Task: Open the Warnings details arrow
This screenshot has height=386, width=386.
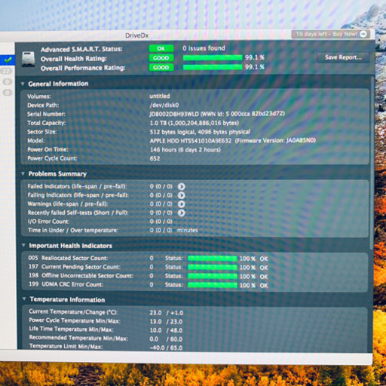Action: click(x=182, y=204)
